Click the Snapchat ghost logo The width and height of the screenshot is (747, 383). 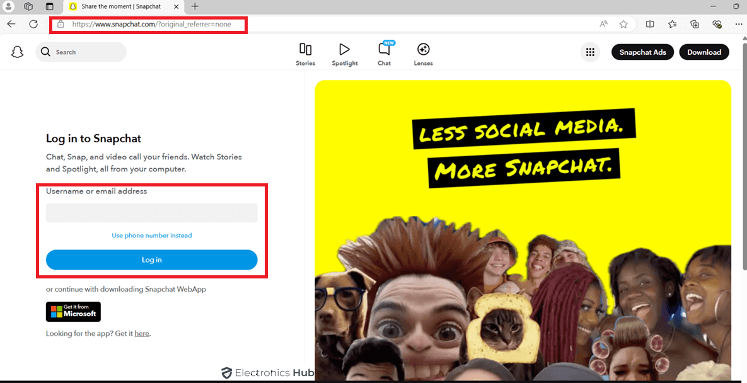coord(17,52)
